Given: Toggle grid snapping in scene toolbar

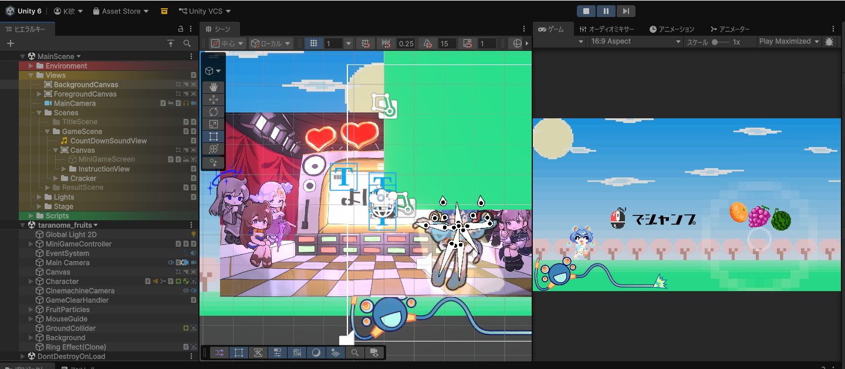Looking at the screenshot, I should (x=365, y=43).
